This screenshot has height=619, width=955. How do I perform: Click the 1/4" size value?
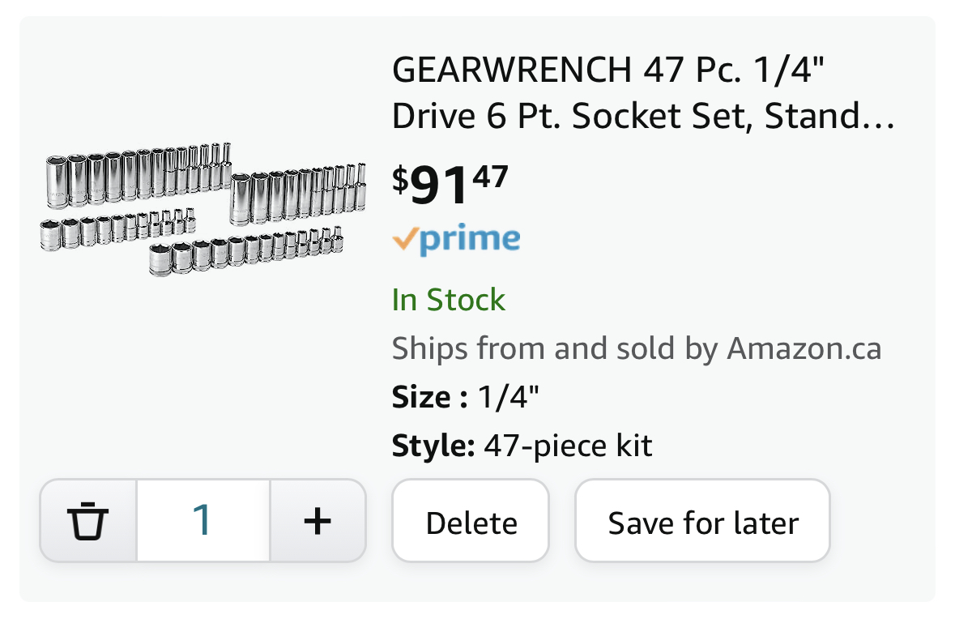coord(509,398)
